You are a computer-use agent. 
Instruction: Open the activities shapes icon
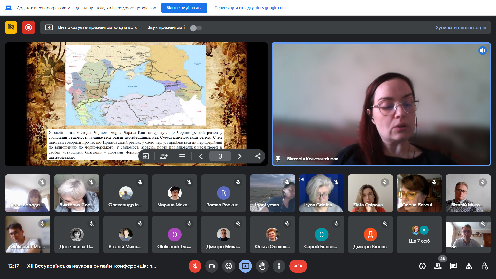tap(469, 266)
